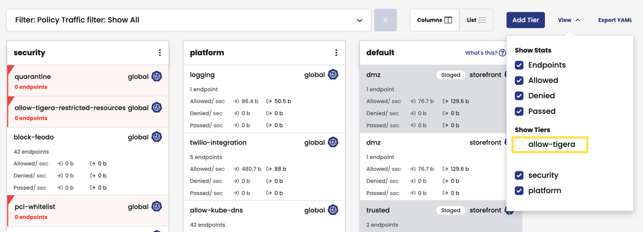Collapse the View dropdown menu
This screenshot has width=643, height=232.
pyautogui.click(x=569, y=20)
